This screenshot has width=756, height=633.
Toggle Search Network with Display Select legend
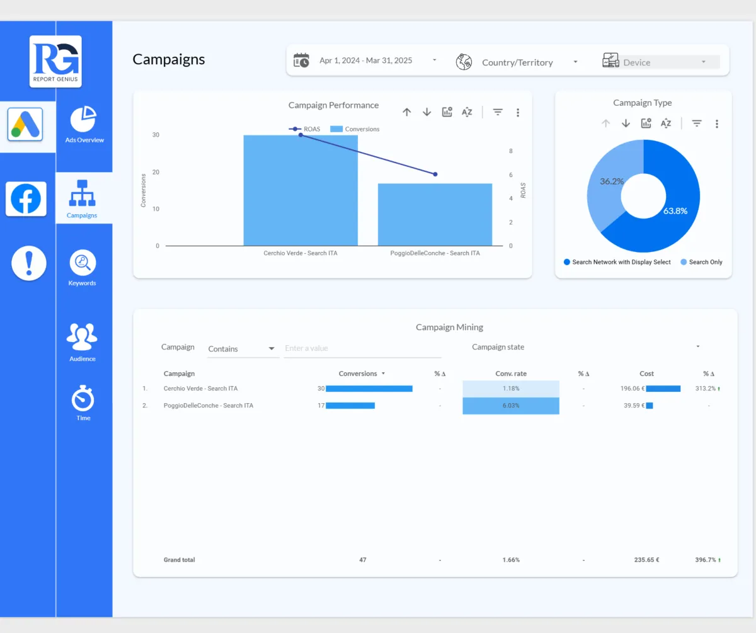click(617, 262)
